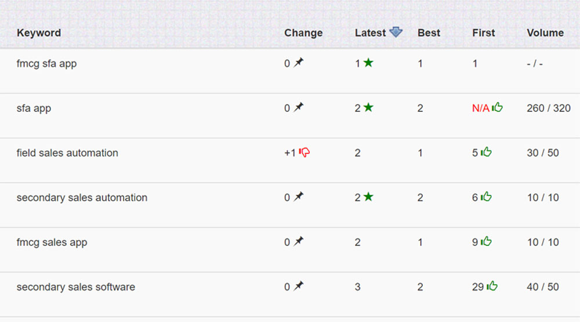
Task: Click green star next to fmcg sfa app rank
Action: [368, 63]
